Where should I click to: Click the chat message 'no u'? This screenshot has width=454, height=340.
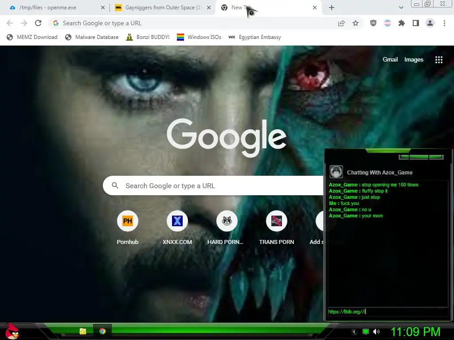pos(366,209)
